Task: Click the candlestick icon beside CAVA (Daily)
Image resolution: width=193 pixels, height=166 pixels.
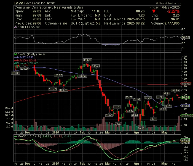Action: [x=15, y=54]
